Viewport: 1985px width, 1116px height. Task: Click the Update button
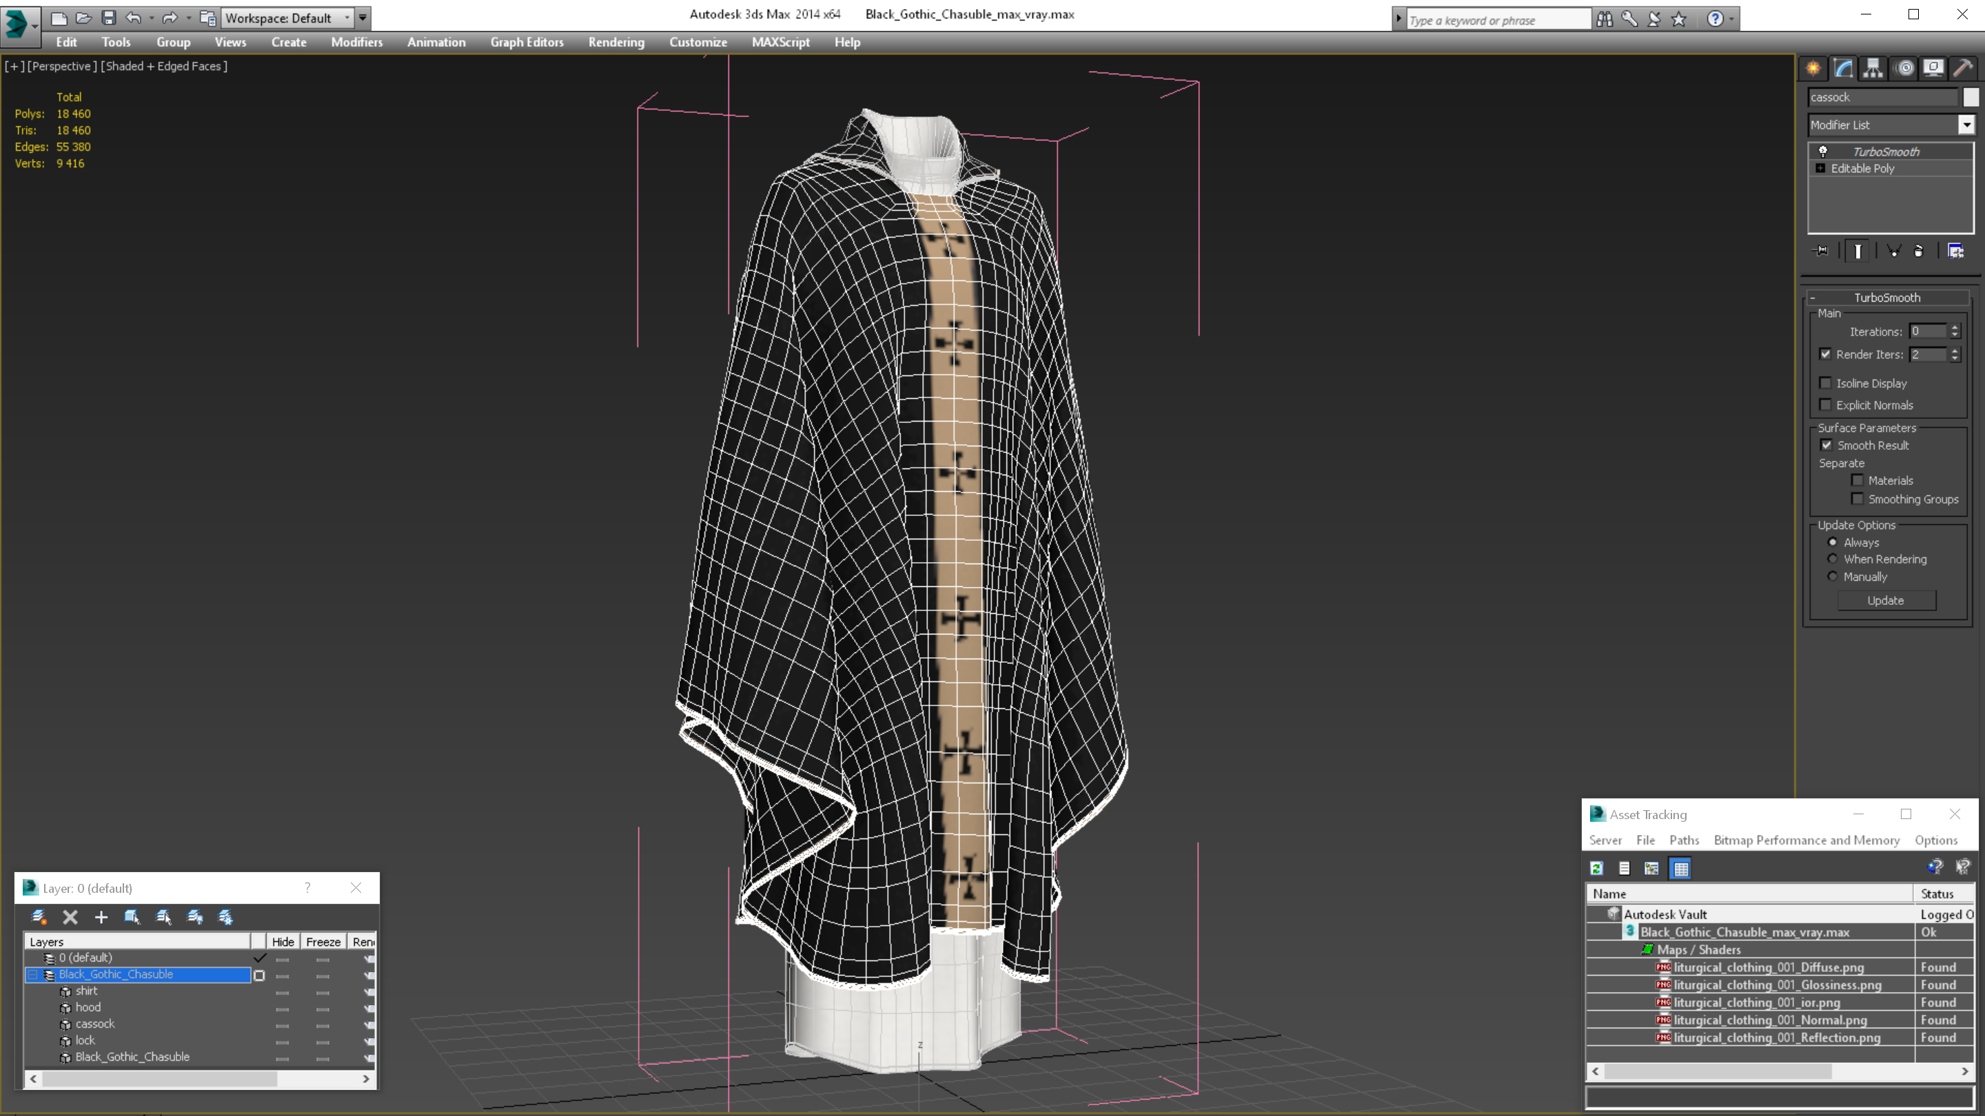pyautogui.click(x=1886, y=600)
